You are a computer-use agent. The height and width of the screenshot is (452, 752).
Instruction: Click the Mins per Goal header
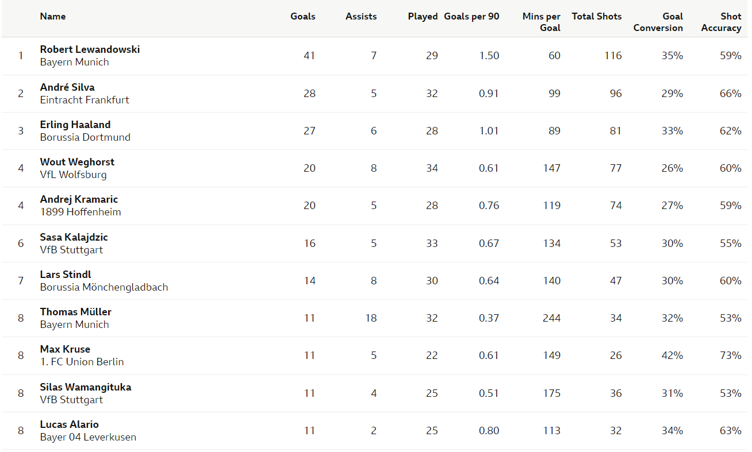(x=542, y=22)
